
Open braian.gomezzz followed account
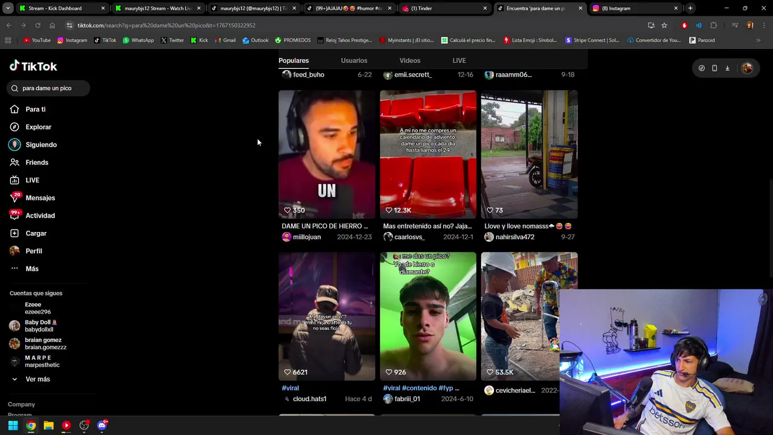[x=38, y=343]
